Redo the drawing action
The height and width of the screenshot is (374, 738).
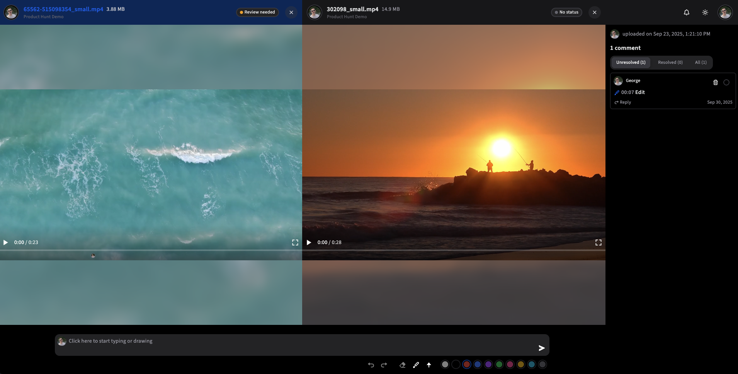coord(384,365)
